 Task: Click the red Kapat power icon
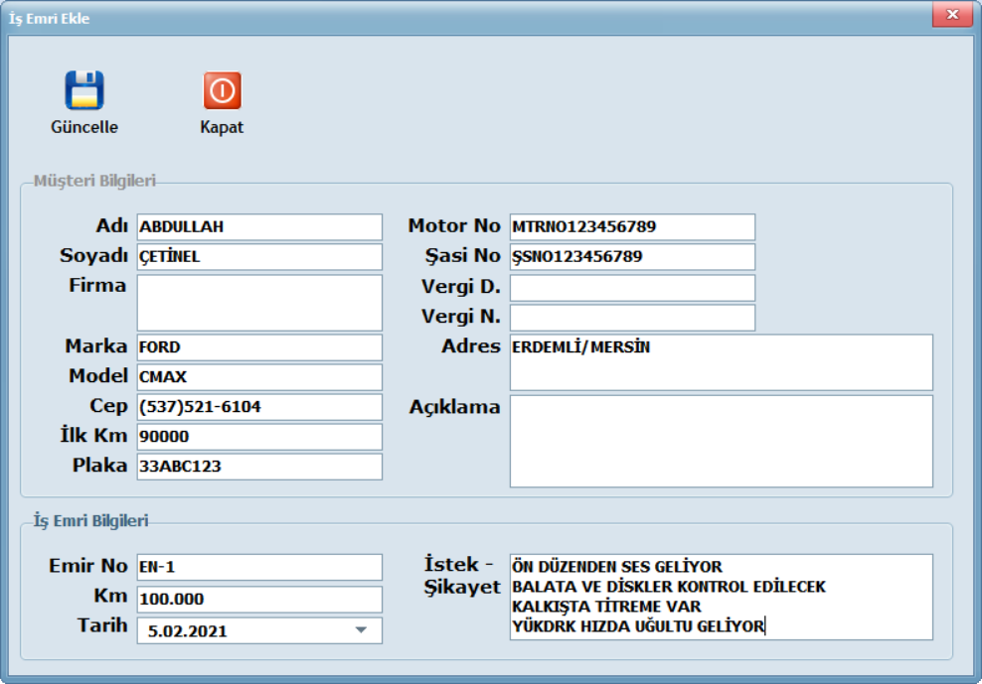coord(222,90)
